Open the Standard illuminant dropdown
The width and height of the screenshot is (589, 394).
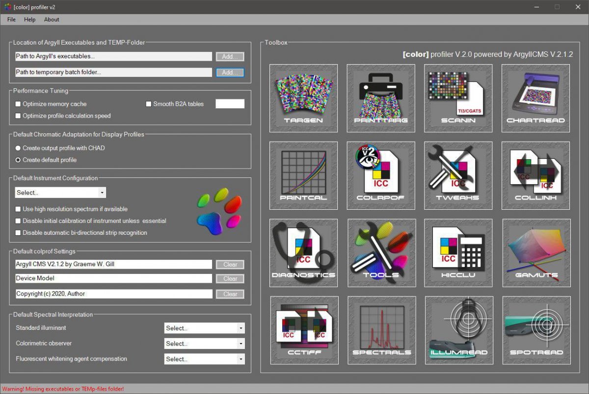pos(204,328)
